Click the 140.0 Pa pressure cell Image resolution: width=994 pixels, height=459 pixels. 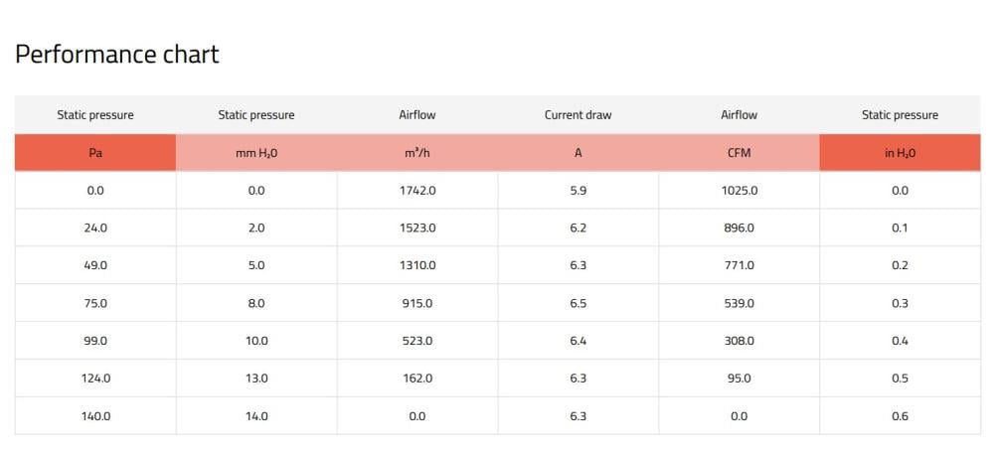coord(95,416)
